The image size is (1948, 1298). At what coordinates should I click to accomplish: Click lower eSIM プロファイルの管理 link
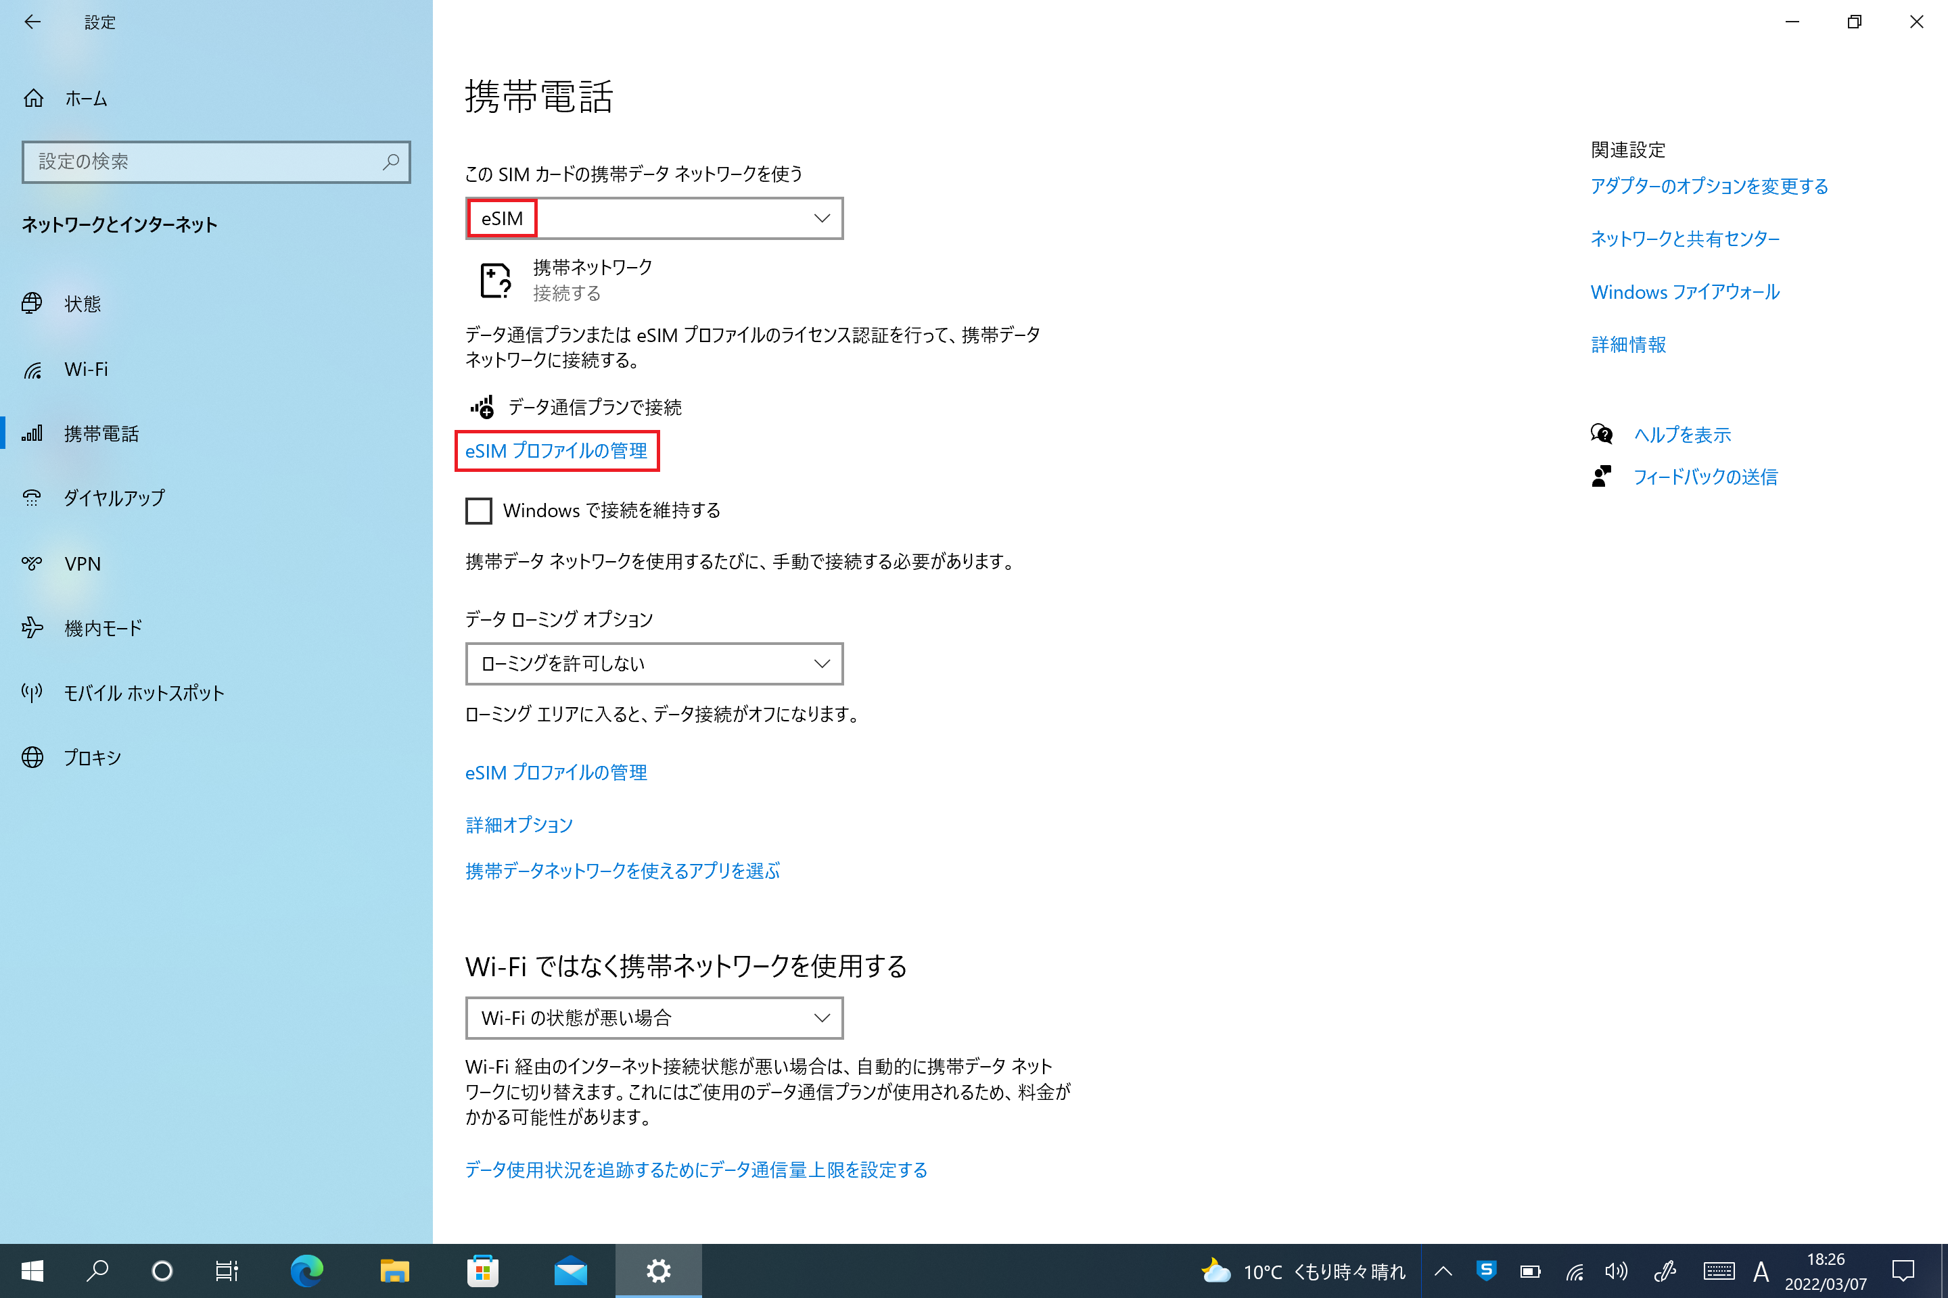tap(557, 772)
